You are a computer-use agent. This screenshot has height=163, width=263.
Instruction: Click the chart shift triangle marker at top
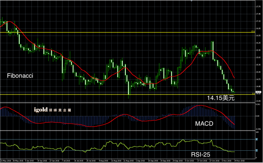coord(192,1)
